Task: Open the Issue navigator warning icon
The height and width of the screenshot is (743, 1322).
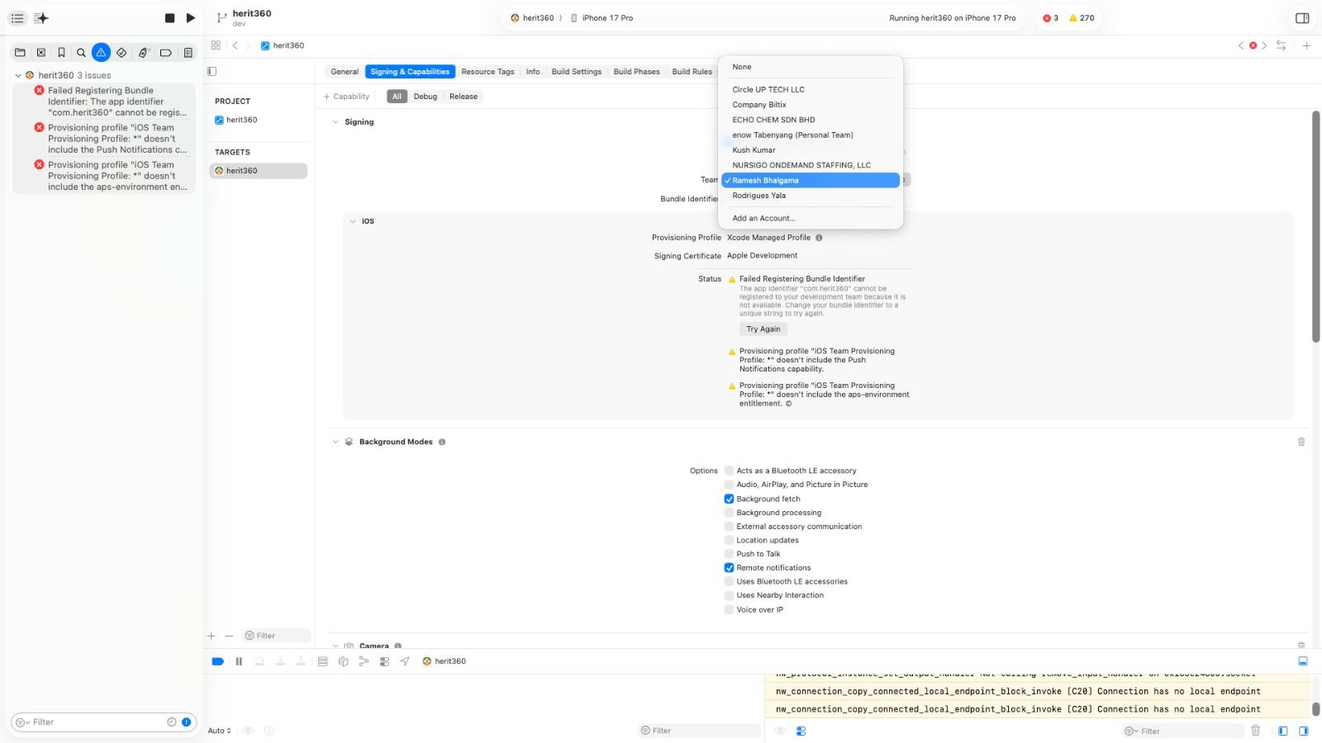Action: pos(101,52)
